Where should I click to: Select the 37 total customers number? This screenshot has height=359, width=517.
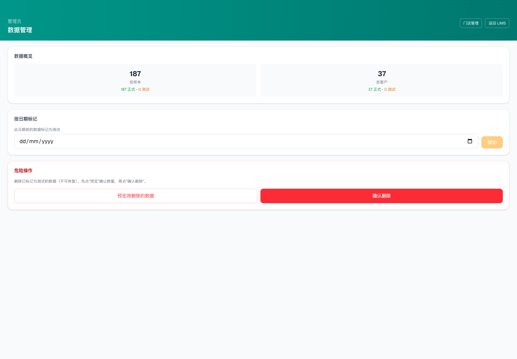click(382, 74)
